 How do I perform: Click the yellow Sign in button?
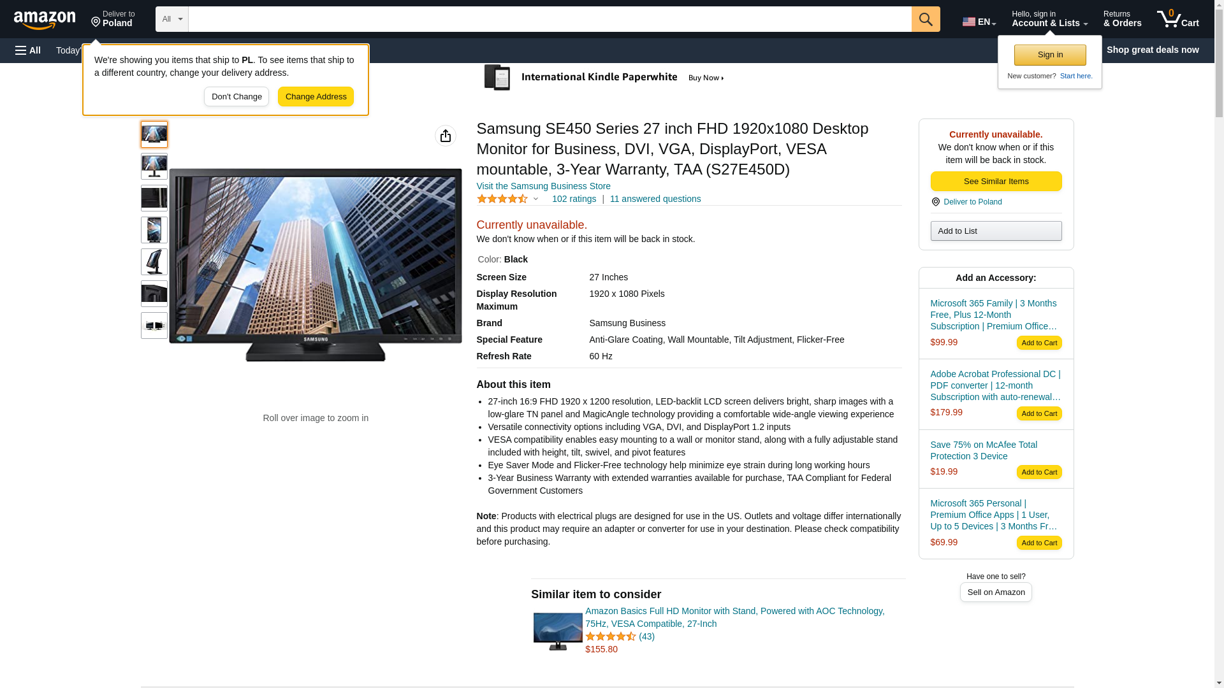click(x=1049, y=55)
